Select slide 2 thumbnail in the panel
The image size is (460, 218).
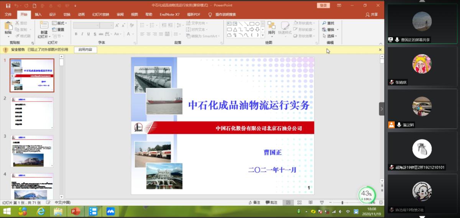(x=32, y=113)
